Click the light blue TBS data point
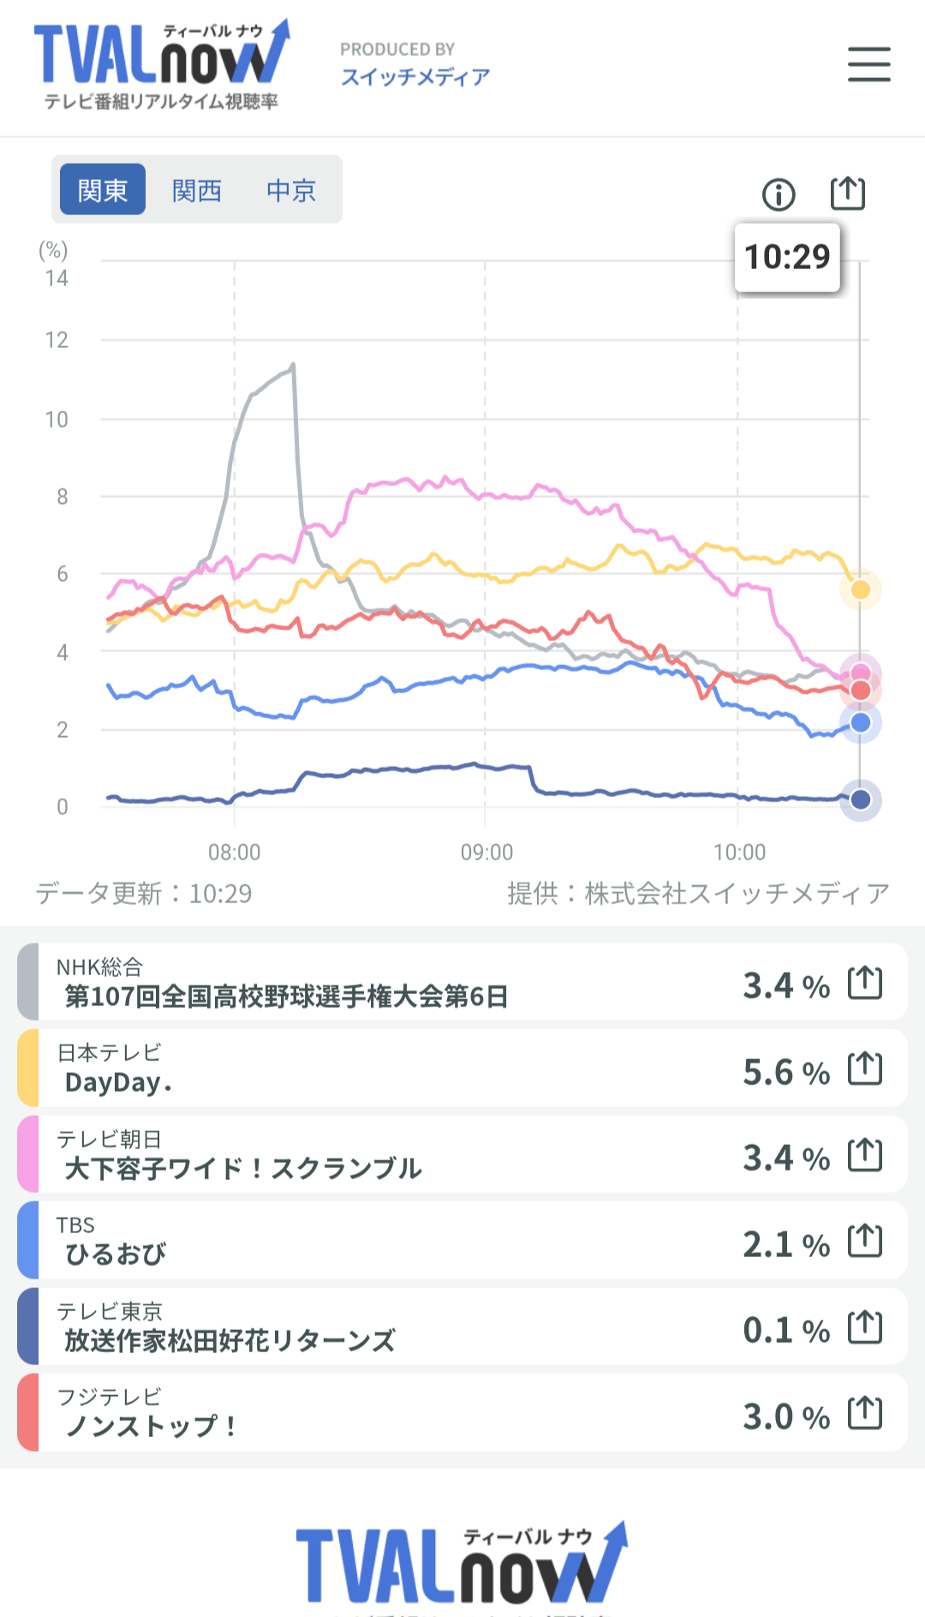Viewport: 925px width, 1617px height. (x=861, y=722)
